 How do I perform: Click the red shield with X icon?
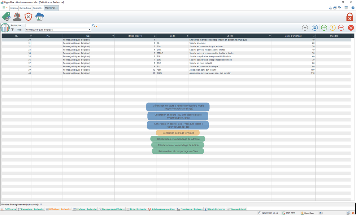point(28,17)
